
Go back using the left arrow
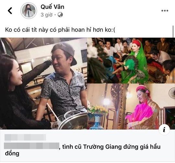point(10,11)
